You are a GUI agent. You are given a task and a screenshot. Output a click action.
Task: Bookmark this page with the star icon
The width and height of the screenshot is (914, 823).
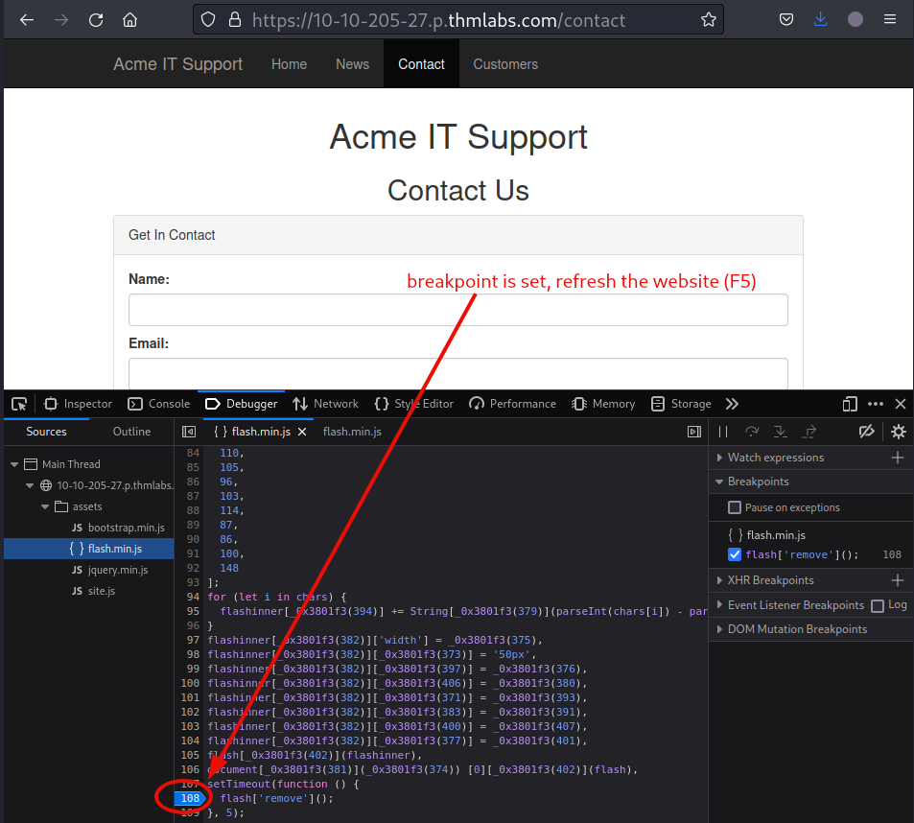(x=709, y=19)
